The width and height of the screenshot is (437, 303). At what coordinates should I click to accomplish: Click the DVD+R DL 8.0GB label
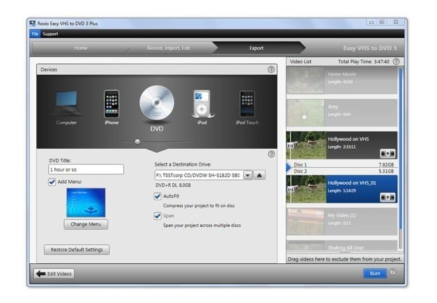pos(173,185)
